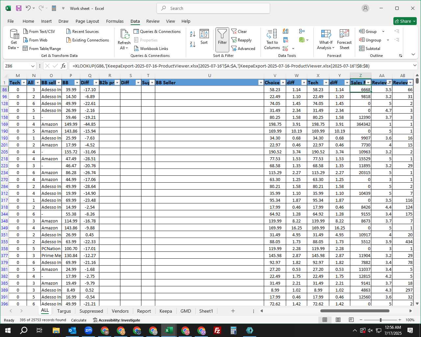Click the horizontal scrollbar thumb
Image resolution: width=421 pixels, height=337 pixels.
(355, 311)
